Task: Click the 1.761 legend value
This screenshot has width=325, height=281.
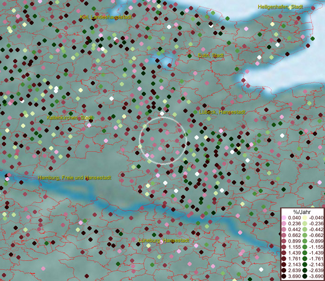Action: click(294, 259)
